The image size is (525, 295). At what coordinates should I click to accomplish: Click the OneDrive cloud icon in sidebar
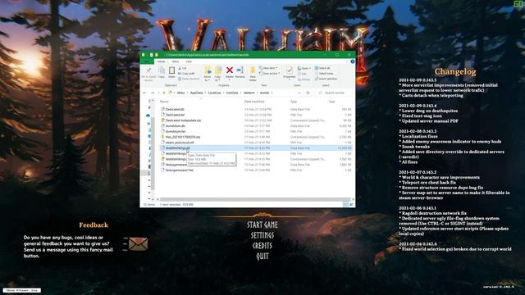pyautogui.click(x=148, y=116)
